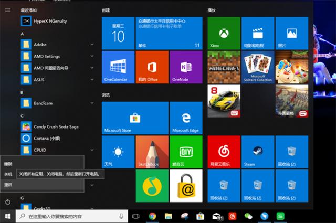Open the Steam tile

[257, 152]
